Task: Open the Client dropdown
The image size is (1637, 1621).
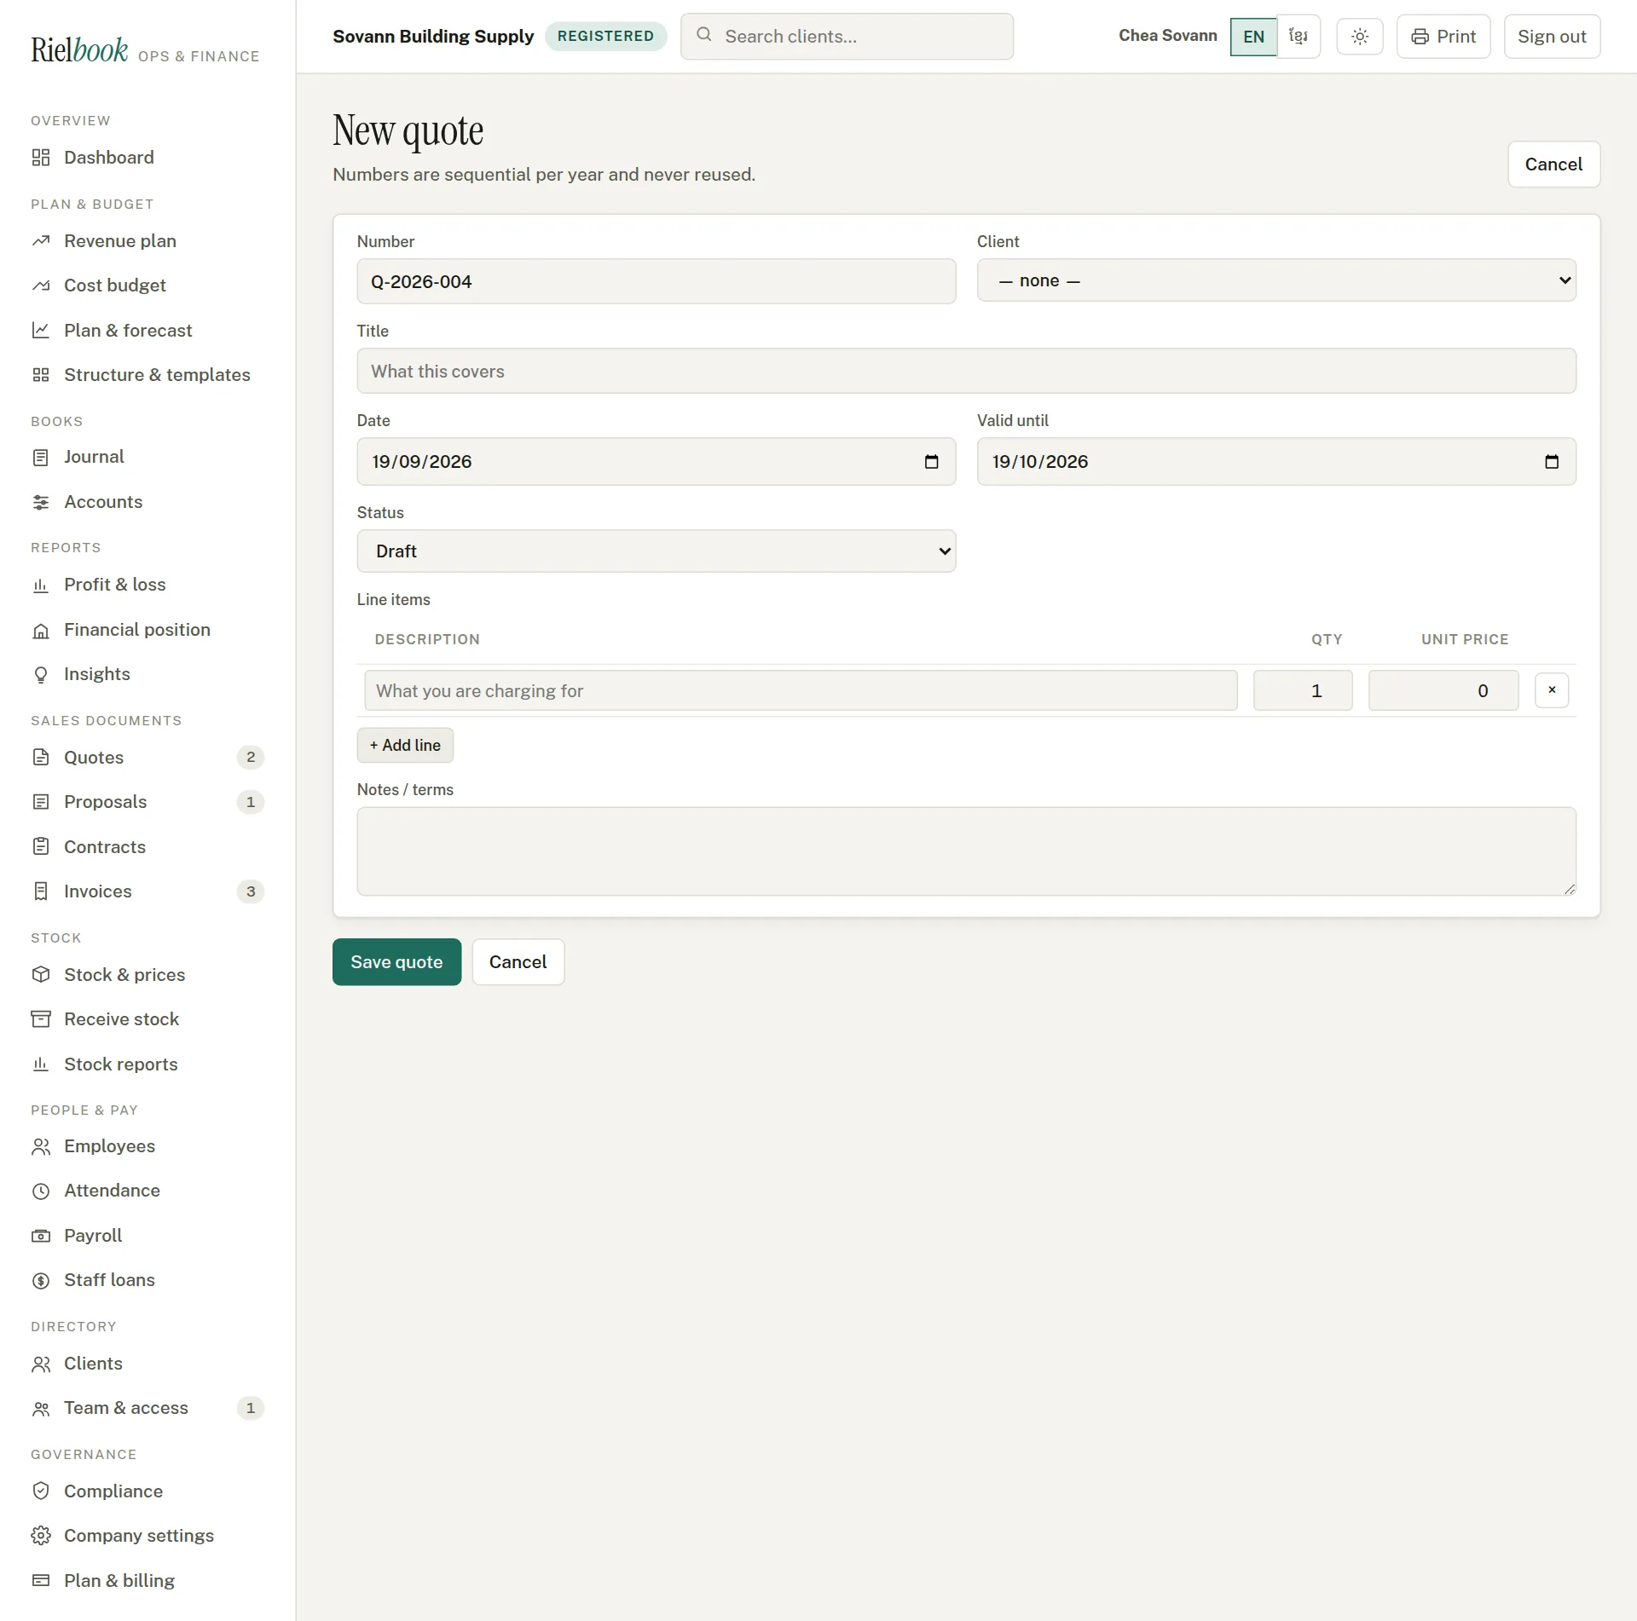Action: [x=1276, y=280]
